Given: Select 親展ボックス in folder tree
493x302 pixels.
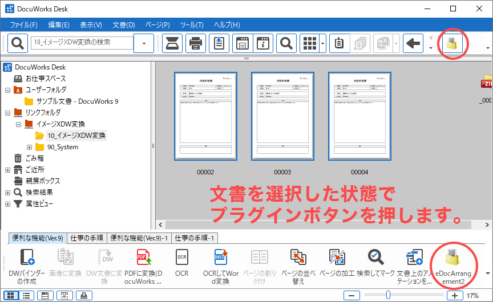Looking at the screenshot, I should click(x=43, y=181).
